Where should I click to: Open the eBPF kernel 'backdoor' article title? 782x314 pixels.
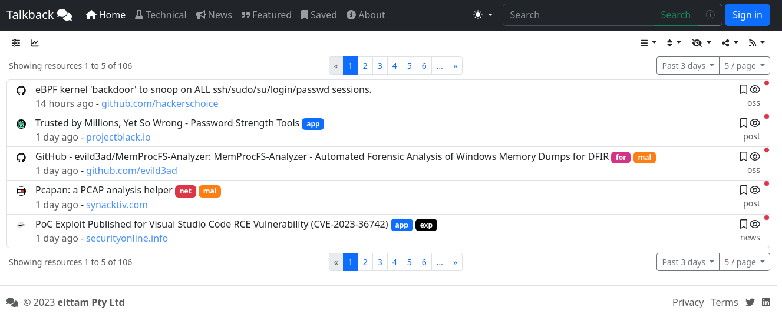point(203,89)
